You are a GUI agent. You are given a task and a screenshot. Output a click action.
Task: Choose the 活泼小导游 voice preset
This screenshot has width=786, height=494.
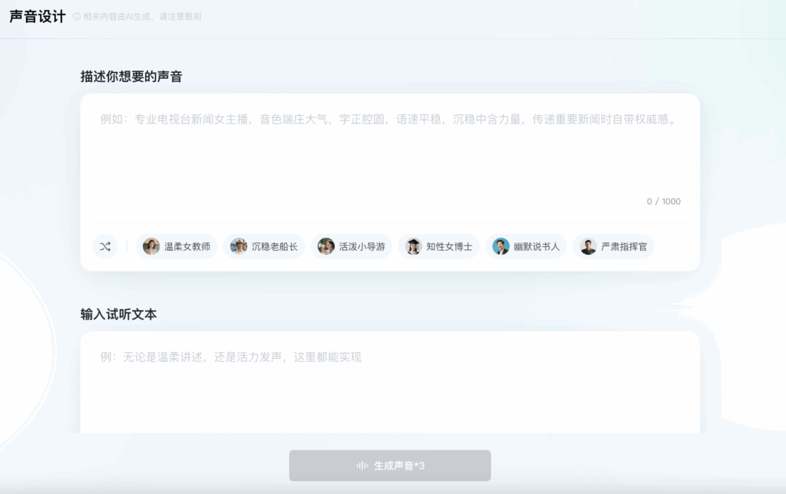pyautogui.click(x=352, y=246)
